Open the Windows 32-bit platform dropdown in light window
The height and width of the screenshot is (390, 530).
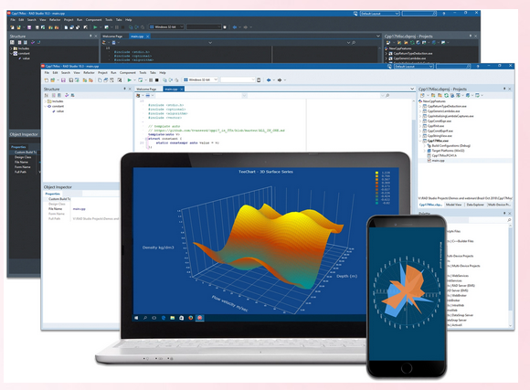[x=201, y=79]
